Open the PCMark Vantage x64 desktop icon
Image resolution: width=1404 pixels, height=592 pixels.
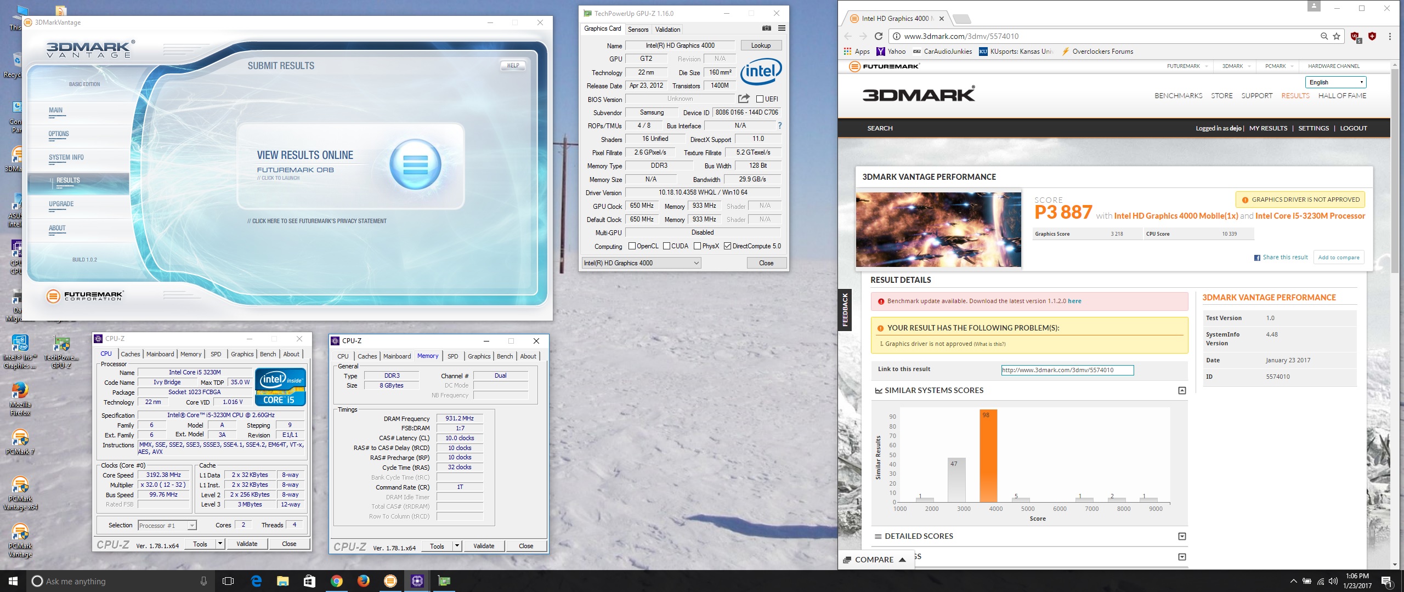20,493
